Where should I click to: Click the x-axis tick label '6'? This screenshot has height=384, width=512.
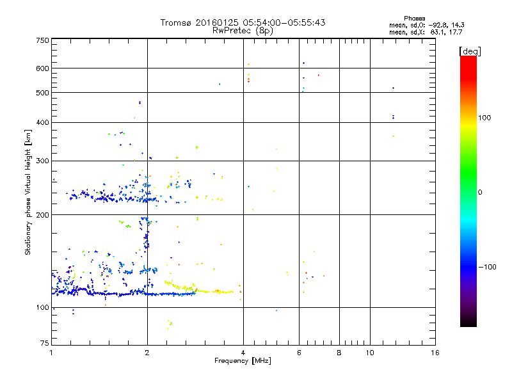[x=299, y=353]
